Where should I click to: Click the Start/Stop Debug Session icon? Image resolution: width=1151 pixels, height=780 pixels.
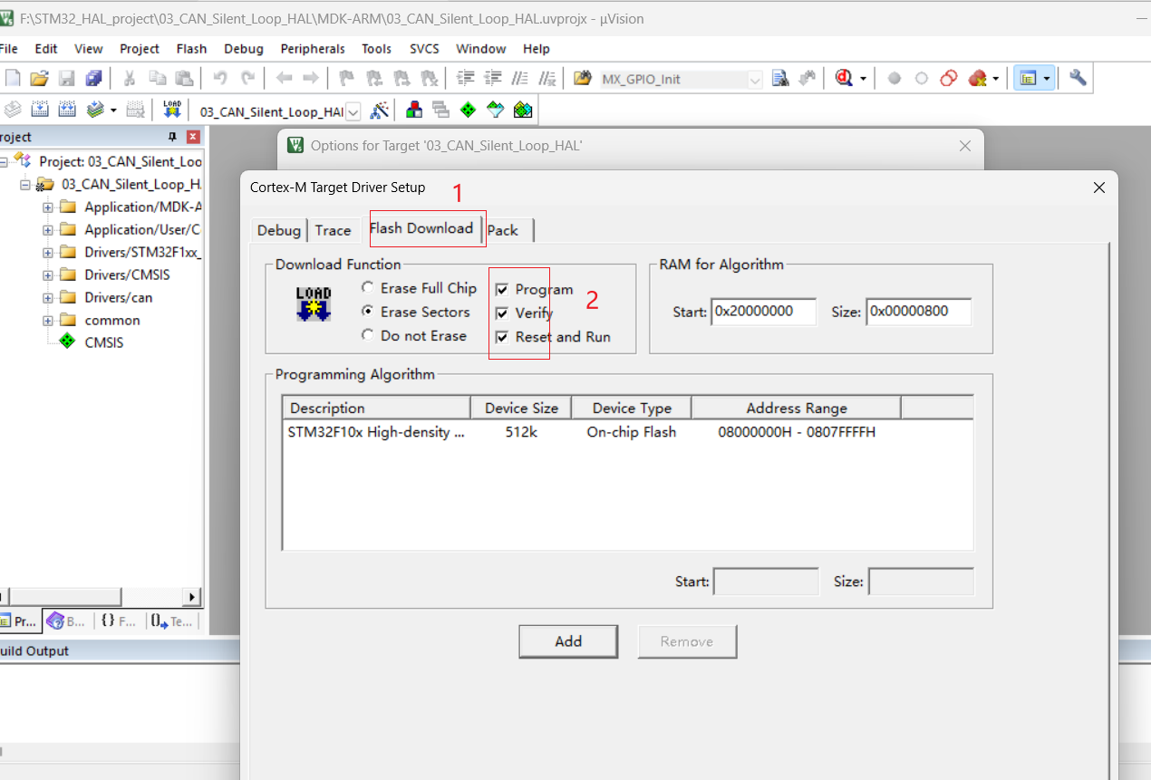tap(844, 79)
